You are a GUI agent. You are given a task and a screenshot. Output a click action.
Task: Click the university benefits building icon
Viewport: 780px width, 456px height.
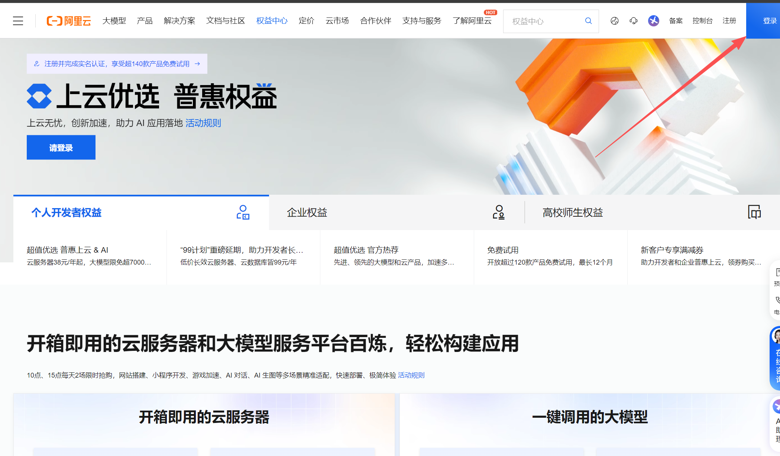pos(754,212)
